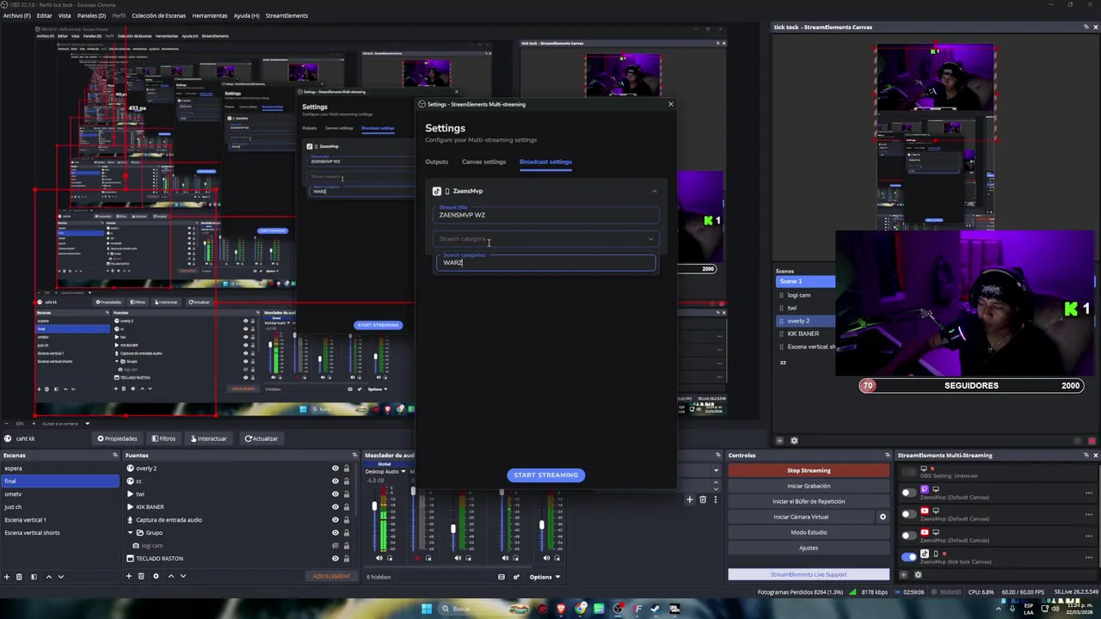Viewport: 1101px width, 619px height.
Task: Open Chrome from Windows taskbar
Action: [581, 609]
